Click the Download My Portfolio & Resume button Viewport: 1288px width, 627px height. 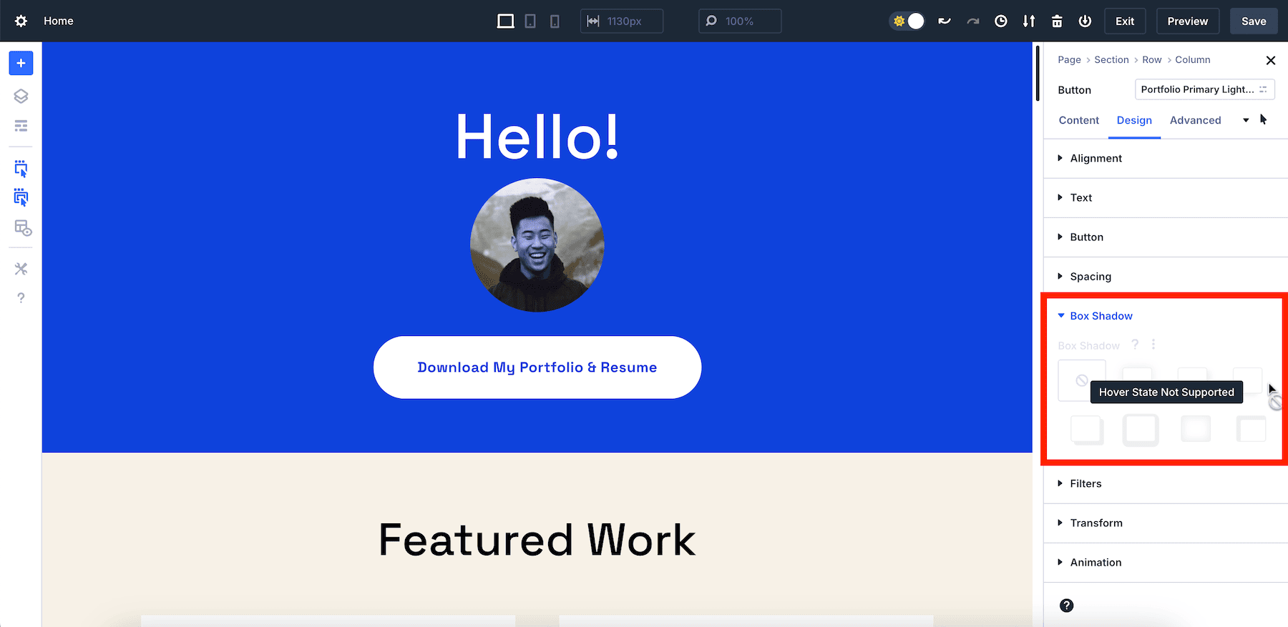[537, 367]
